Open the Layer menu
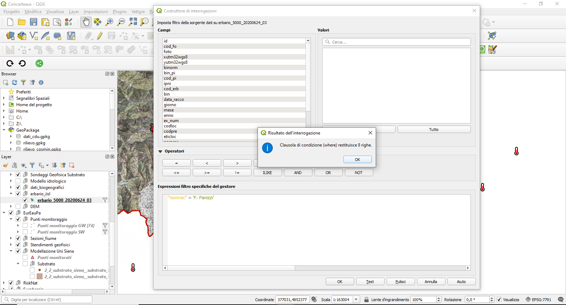 [74, 12]
